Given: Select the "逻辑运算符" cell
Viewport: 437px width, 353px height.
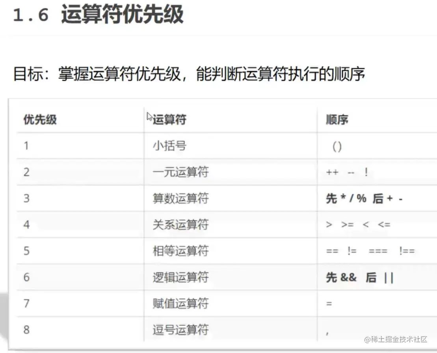Looking at the screenshot, I should (180, 277).
